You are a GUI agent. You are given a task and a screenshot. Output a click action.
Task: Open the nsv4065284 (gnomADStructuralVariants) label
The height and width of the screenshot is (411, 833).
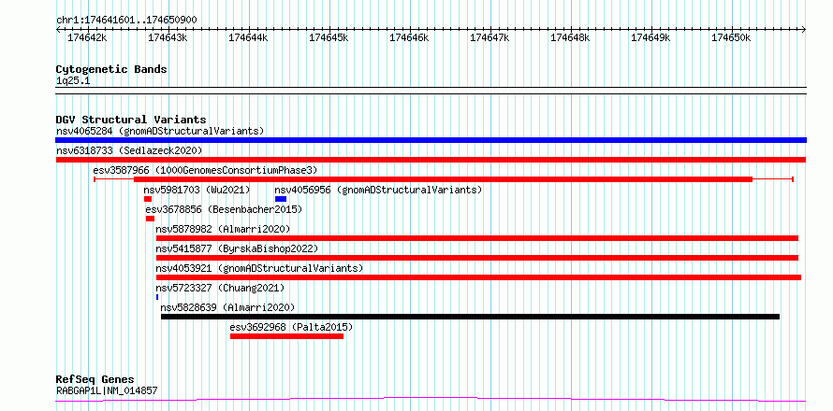160,131
